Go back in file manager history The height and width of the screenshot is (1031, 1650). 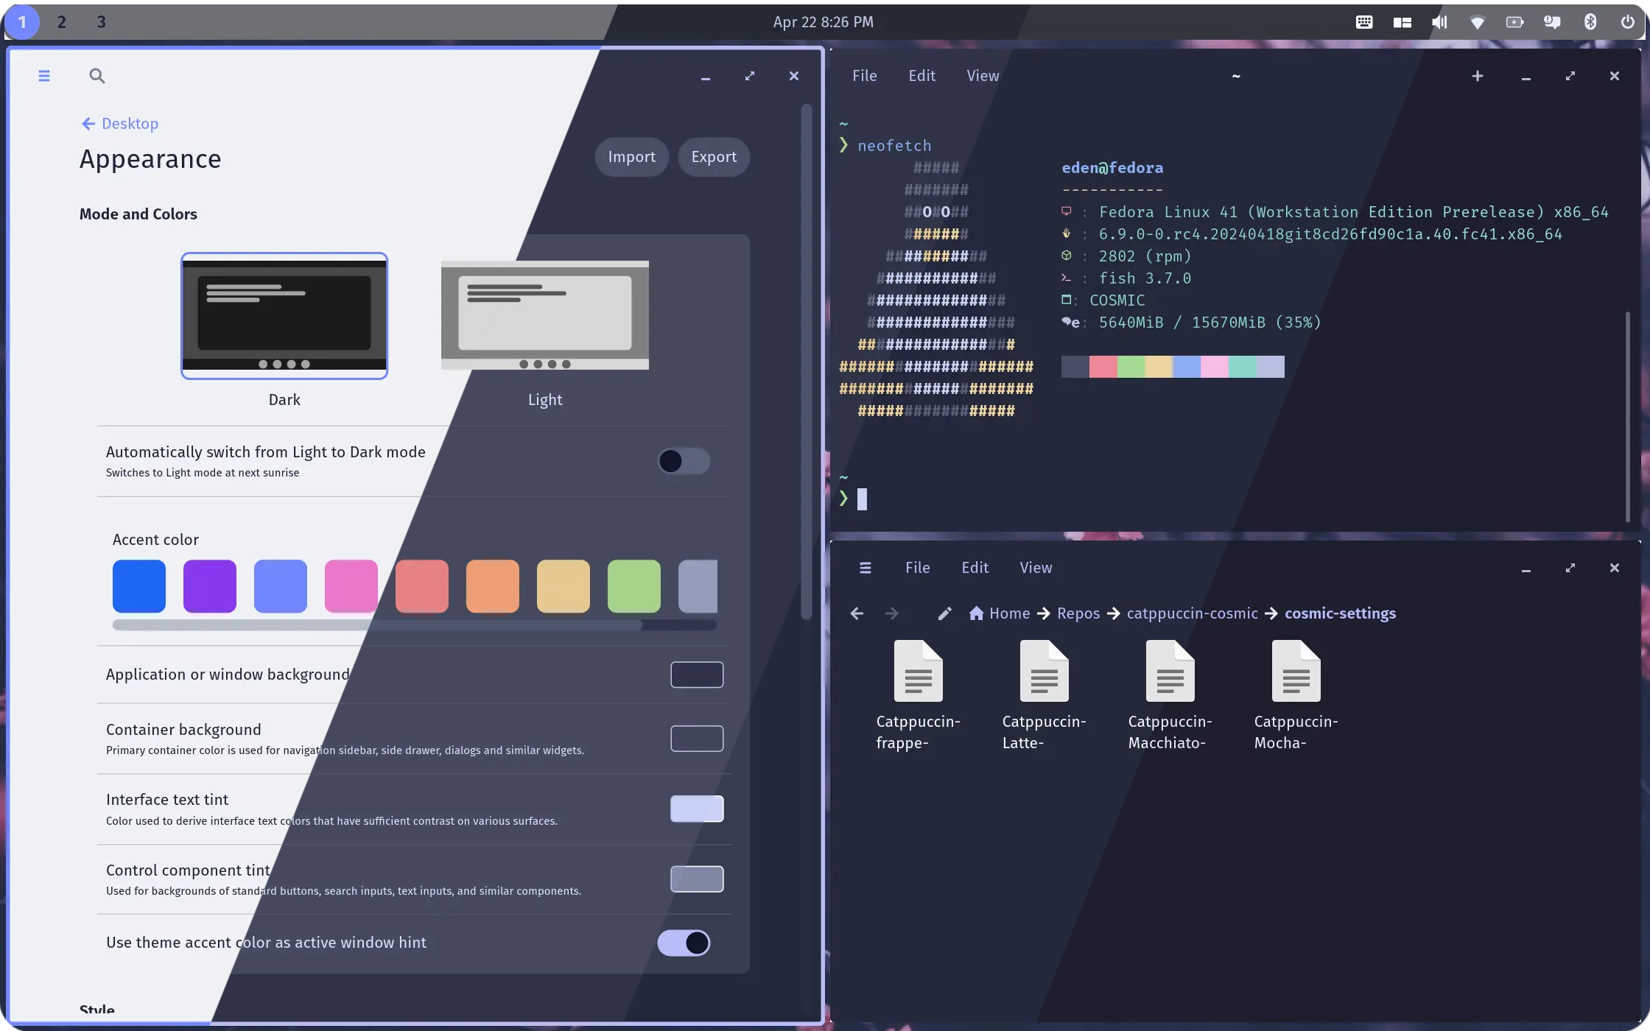coord(857,613)
